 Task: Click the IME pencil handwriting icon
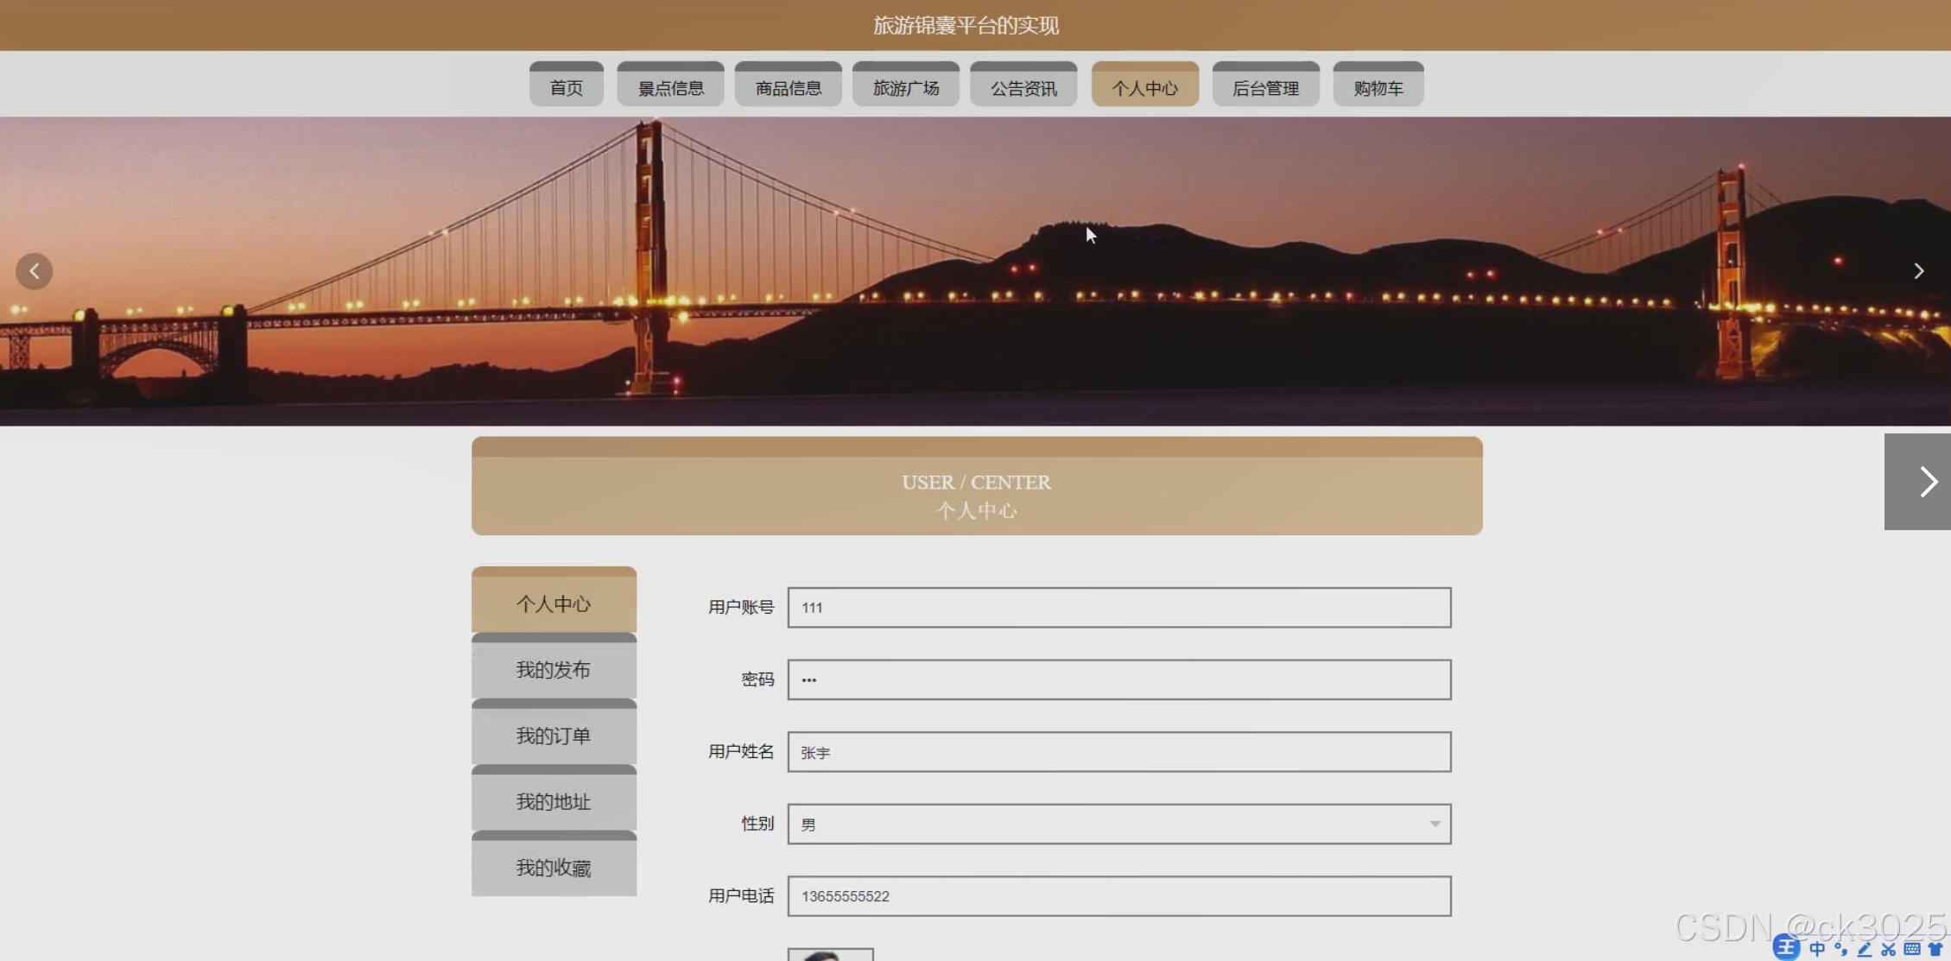point(1865,949)
